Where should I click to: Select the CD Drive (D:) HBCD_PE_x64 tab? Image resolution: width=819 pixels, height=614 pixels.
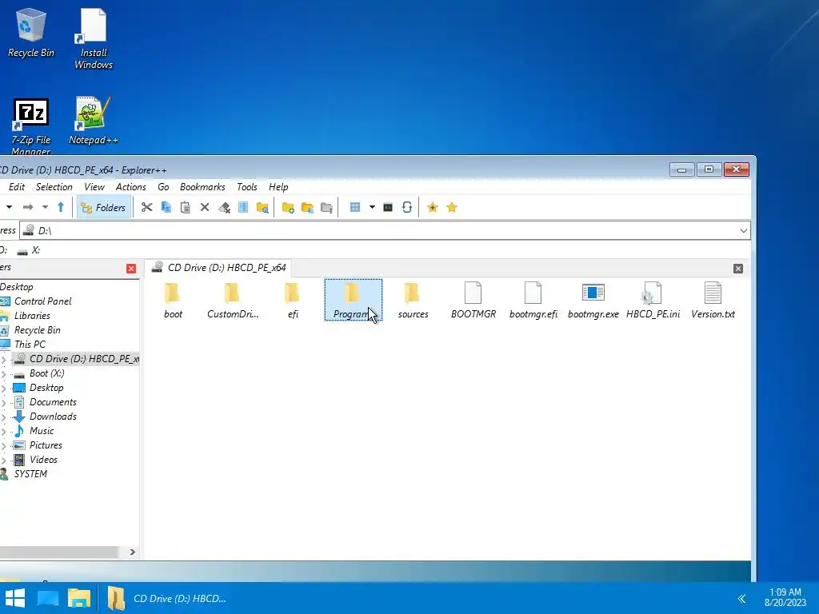pyautogui.click(x=218, y=268)
